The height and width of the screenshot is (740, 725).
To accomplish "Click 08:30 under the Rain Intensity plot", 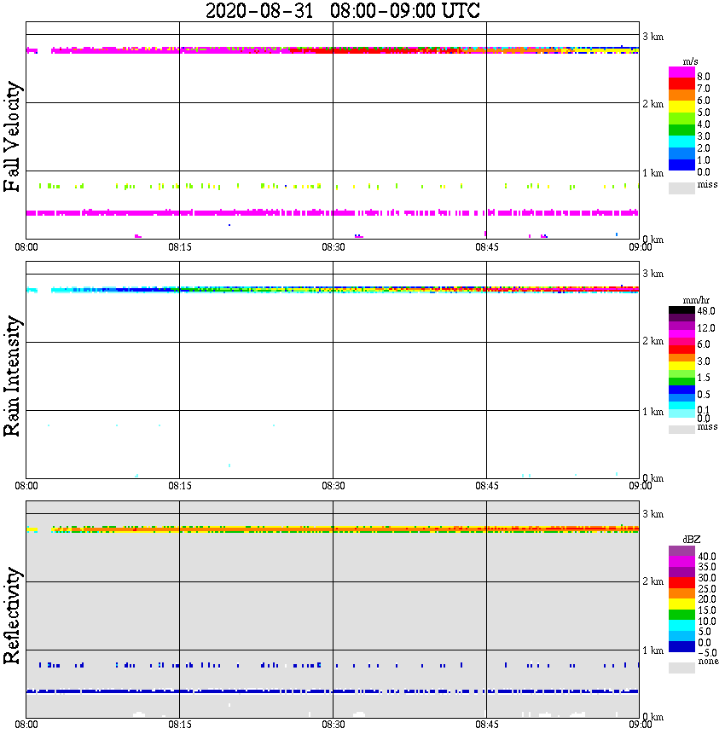I will pos(333,486).
